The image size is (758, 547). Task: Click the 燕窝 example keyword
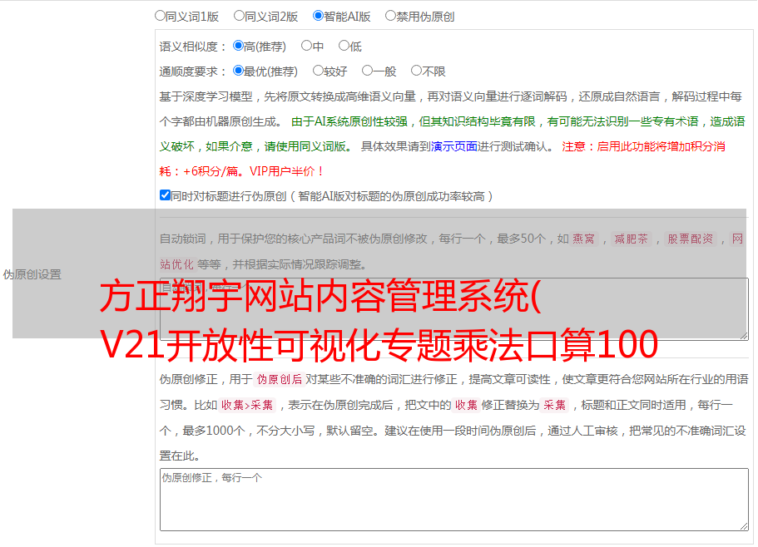coord(584,239)
